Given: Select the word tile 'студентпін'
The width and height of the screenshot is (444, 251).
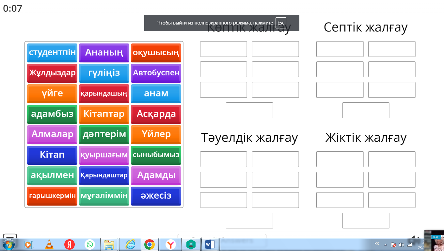Looking at the screenshot, I should 52,53.
